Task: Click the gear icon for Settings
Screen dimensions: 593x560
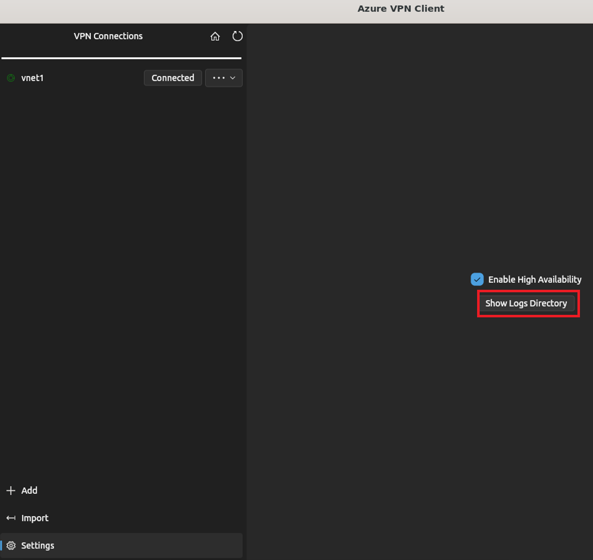Action: [11, 545]
